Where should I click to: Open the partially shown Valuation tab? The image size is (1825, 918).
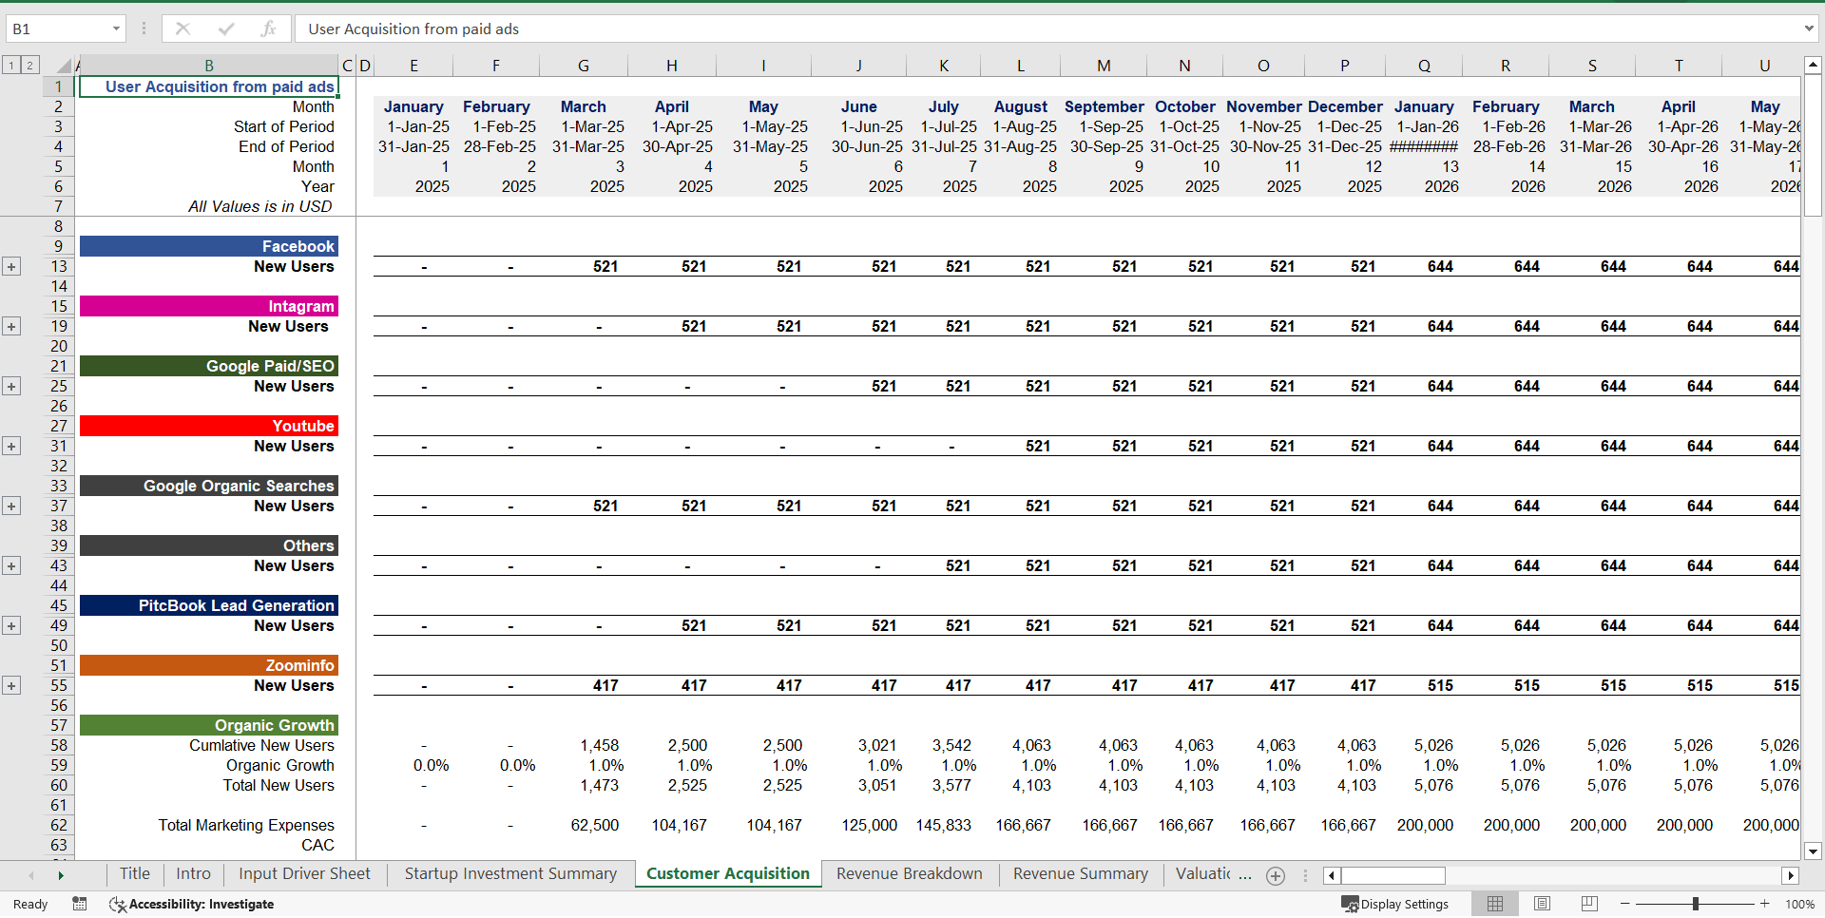pos(1203,873)
